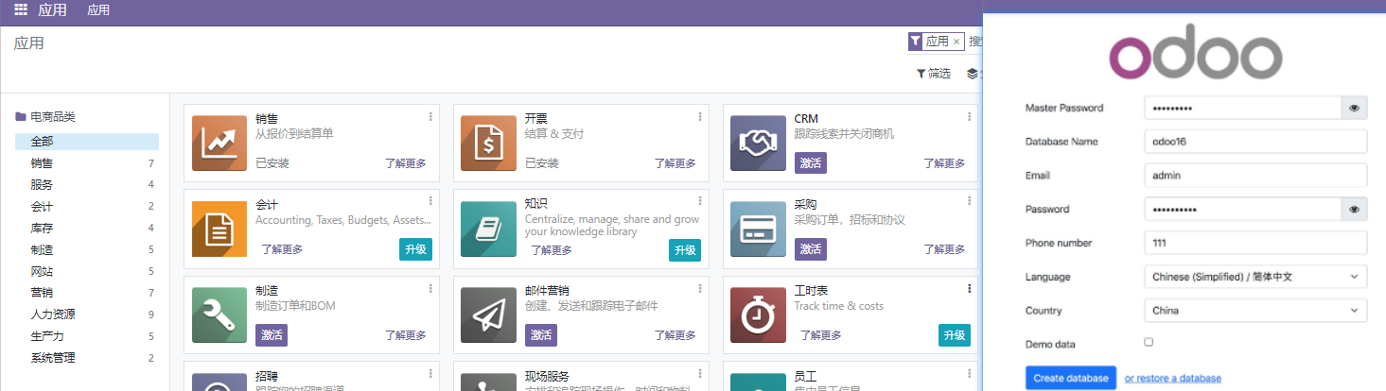
Task: Open the 开票 app icon
Action: (489, 144)
